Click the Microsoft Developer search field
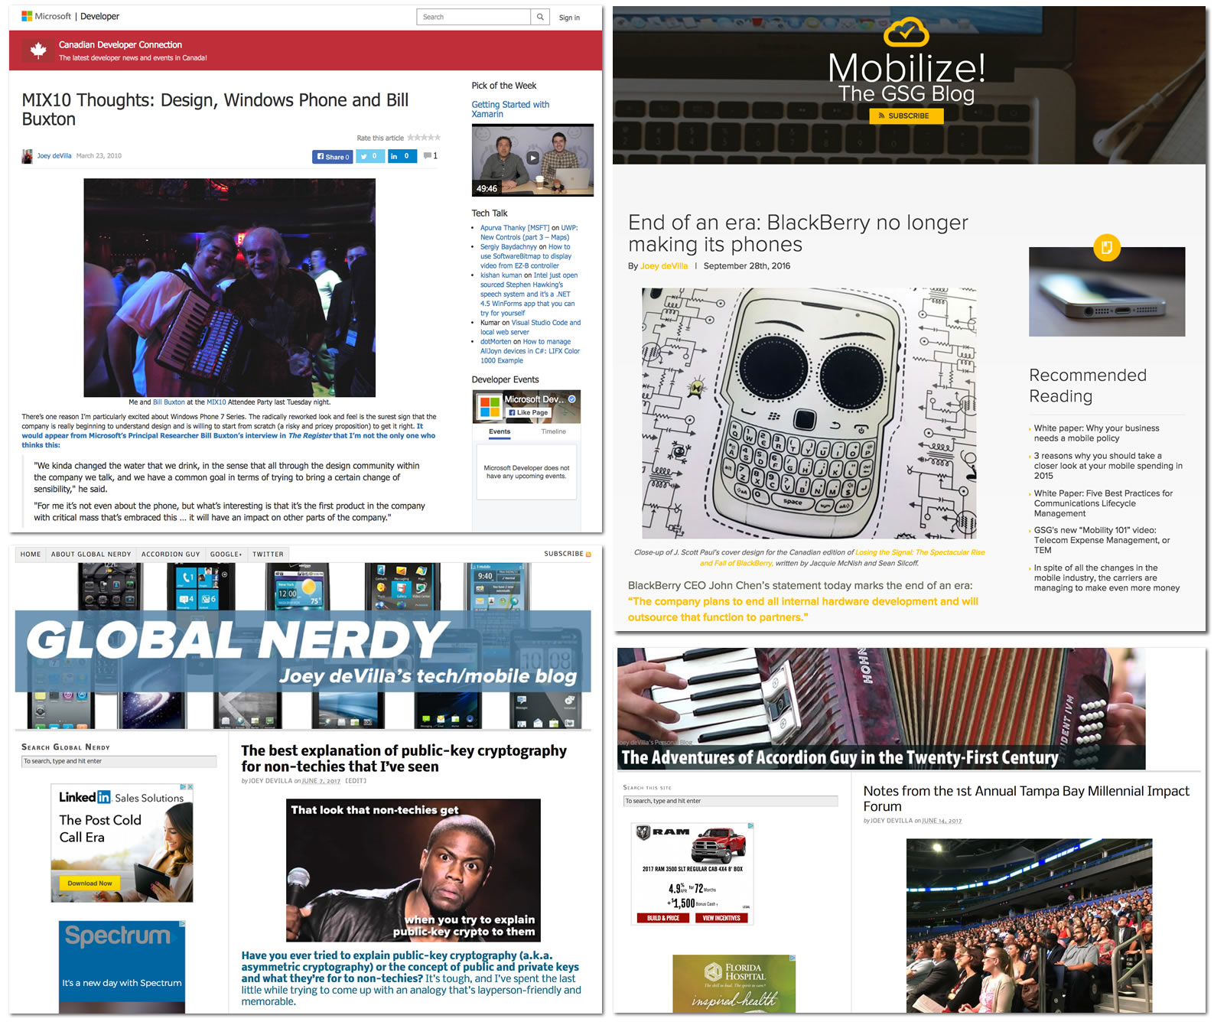 point(474,17)
